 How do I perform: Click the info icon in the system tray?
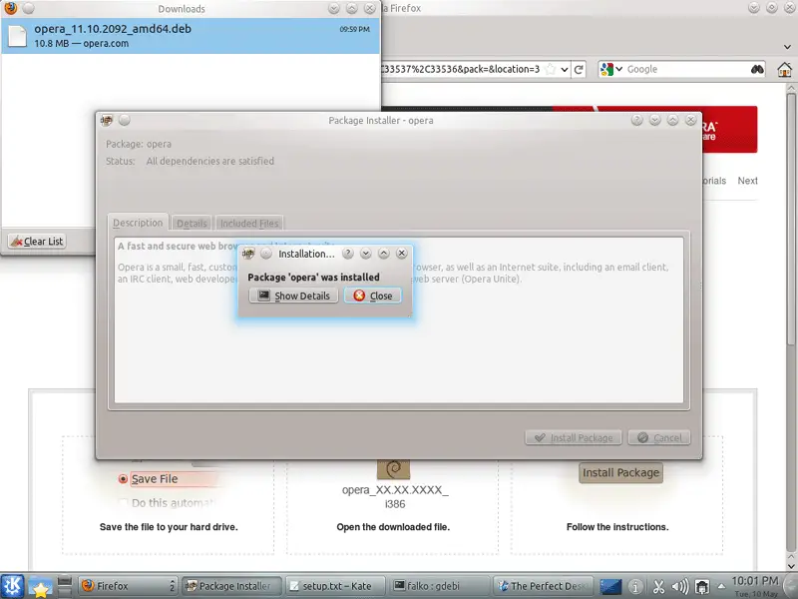(635, 587)
